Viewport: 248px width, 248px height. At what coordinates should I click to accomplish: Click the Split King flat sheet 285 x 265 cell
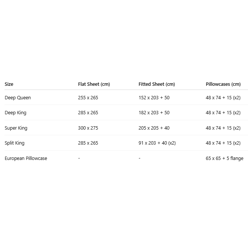pyautogui.click(x=88, y=143)
